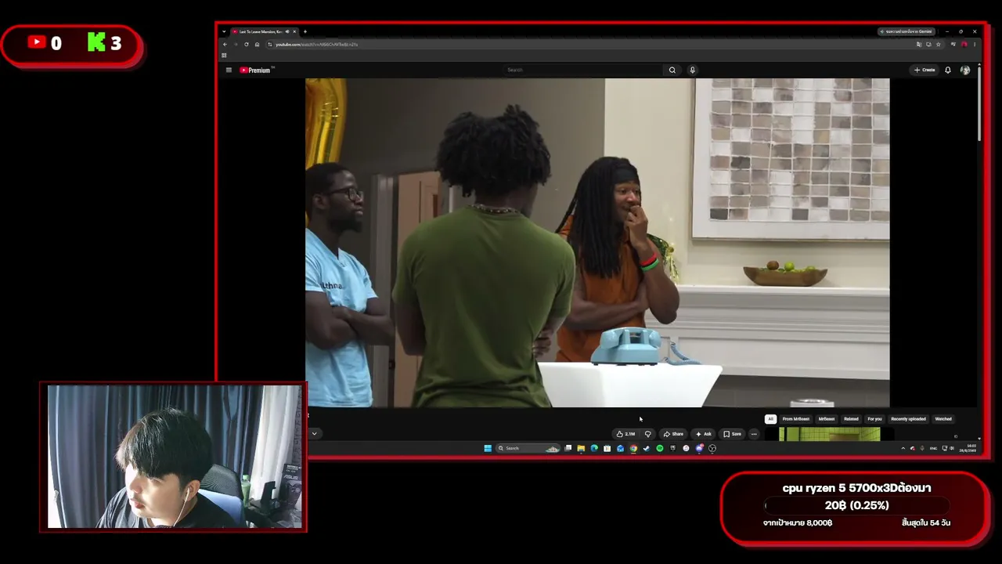Open the Ask button below the video
The width and height of the screenshot is (1002, 564).
tap(703, 434)
